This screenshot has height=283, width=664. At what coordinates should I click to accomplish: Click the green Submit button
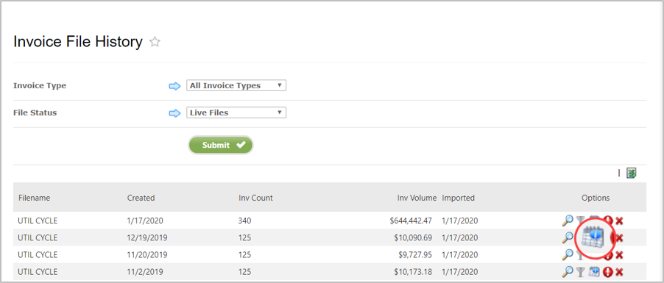point(221,145)
